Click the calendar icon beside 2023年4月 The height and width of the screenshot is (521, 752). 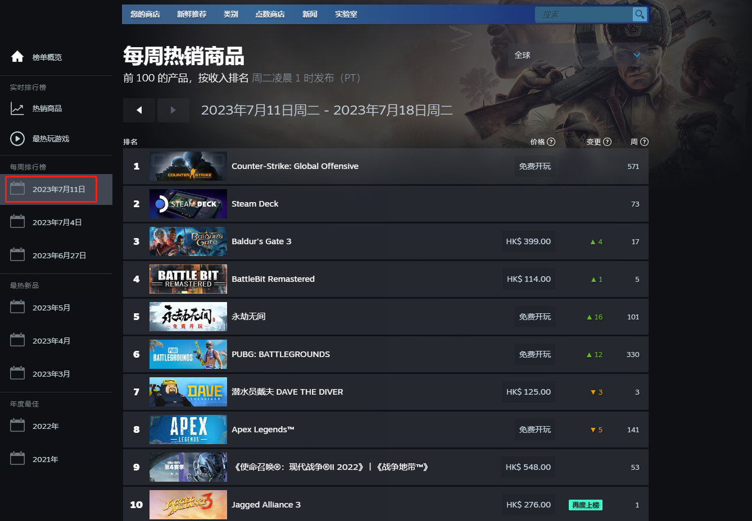tap(17, 340)
